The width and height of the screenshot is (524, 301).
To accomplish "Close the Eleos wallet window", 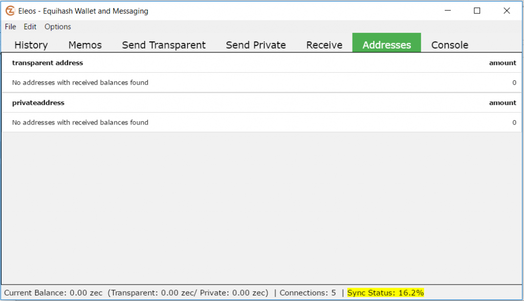I will tap(507, 11).
